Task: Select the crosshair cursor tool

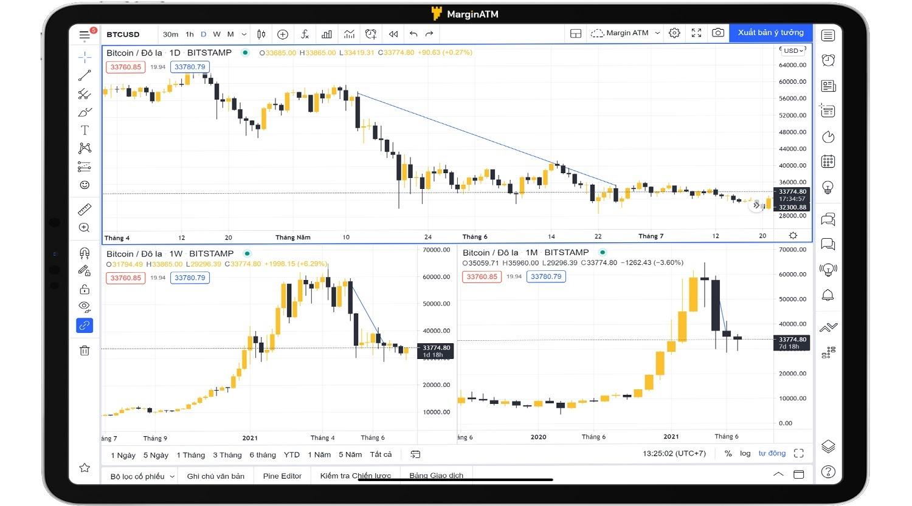Action: click(85, 57)
